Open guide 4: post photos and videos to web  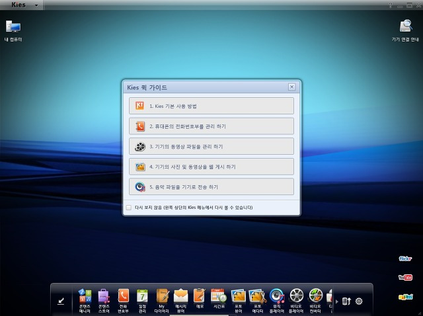[x=211, y=167]
